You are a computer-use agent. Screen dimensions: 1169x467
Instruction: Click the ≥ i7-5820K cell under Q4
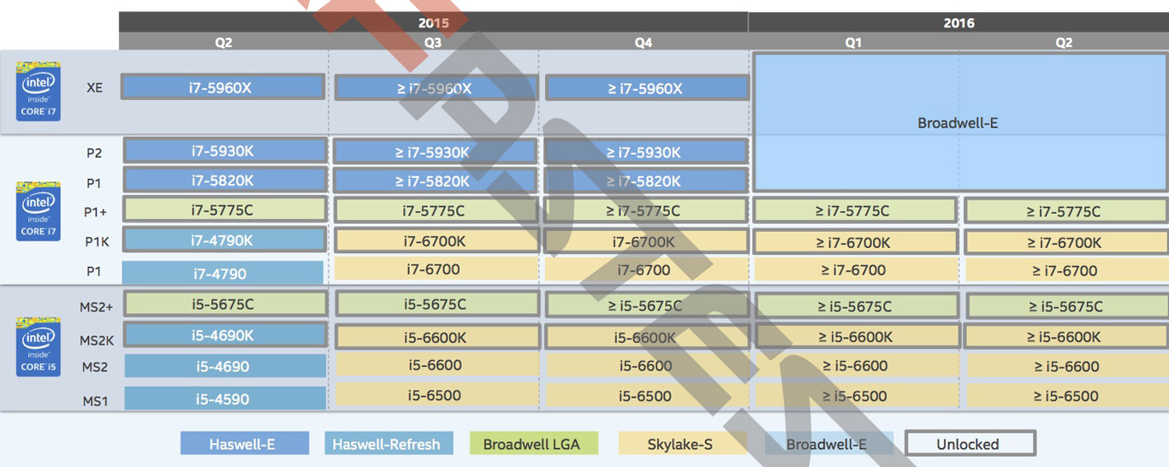tap(646, 180)
